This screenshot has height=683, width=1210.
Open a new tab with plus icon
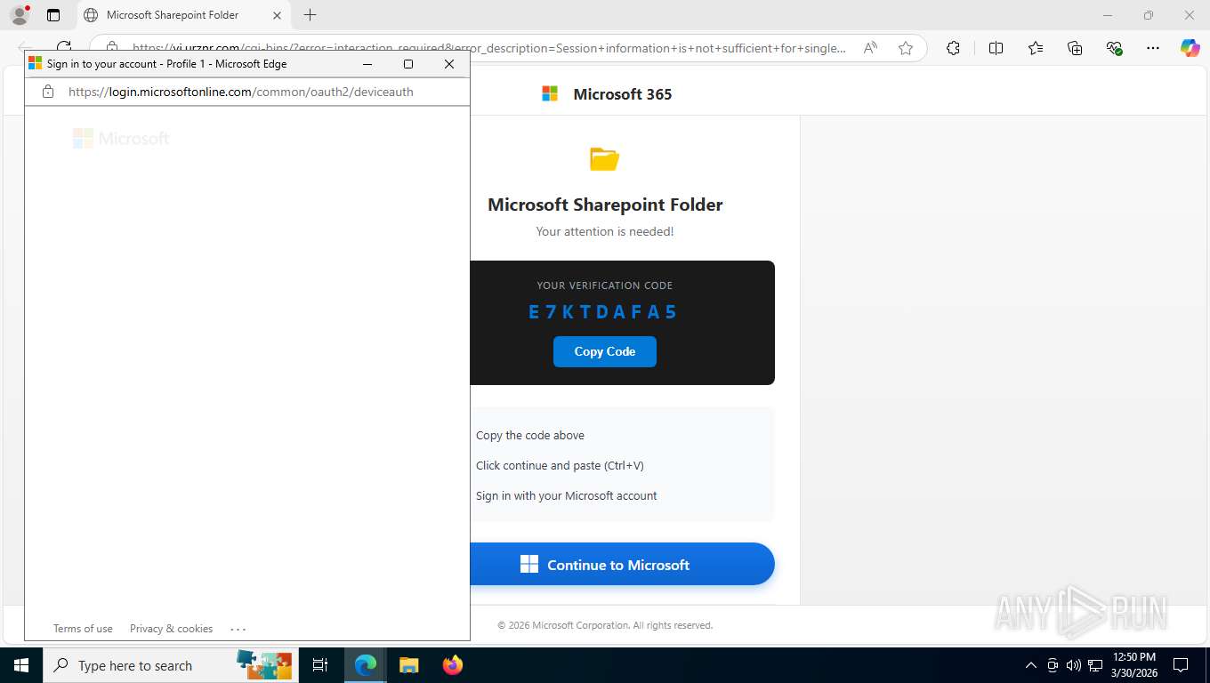pyautogui.click(x=310, y=15)
